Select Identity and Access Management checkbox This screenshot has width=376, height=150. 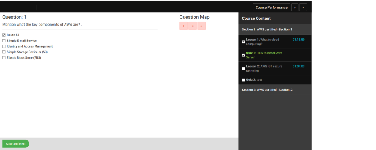4,46
